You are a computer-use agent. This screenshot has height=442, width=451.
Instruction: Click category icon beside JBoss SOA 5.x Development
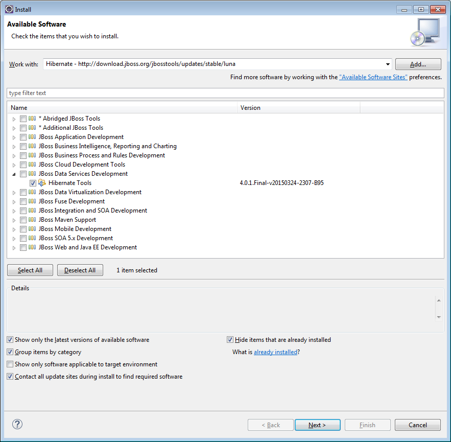pyautogui.click(x=32, y=238)
